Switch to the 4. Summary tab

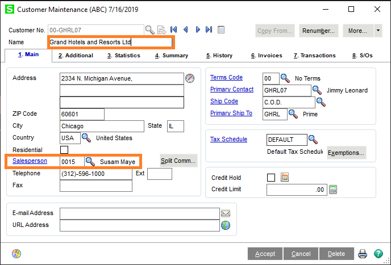pos(172,56)
